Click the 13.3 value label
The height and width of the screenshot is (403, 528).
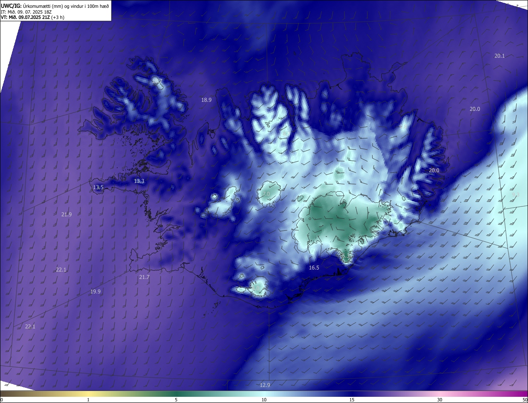[x=139, y=181]
